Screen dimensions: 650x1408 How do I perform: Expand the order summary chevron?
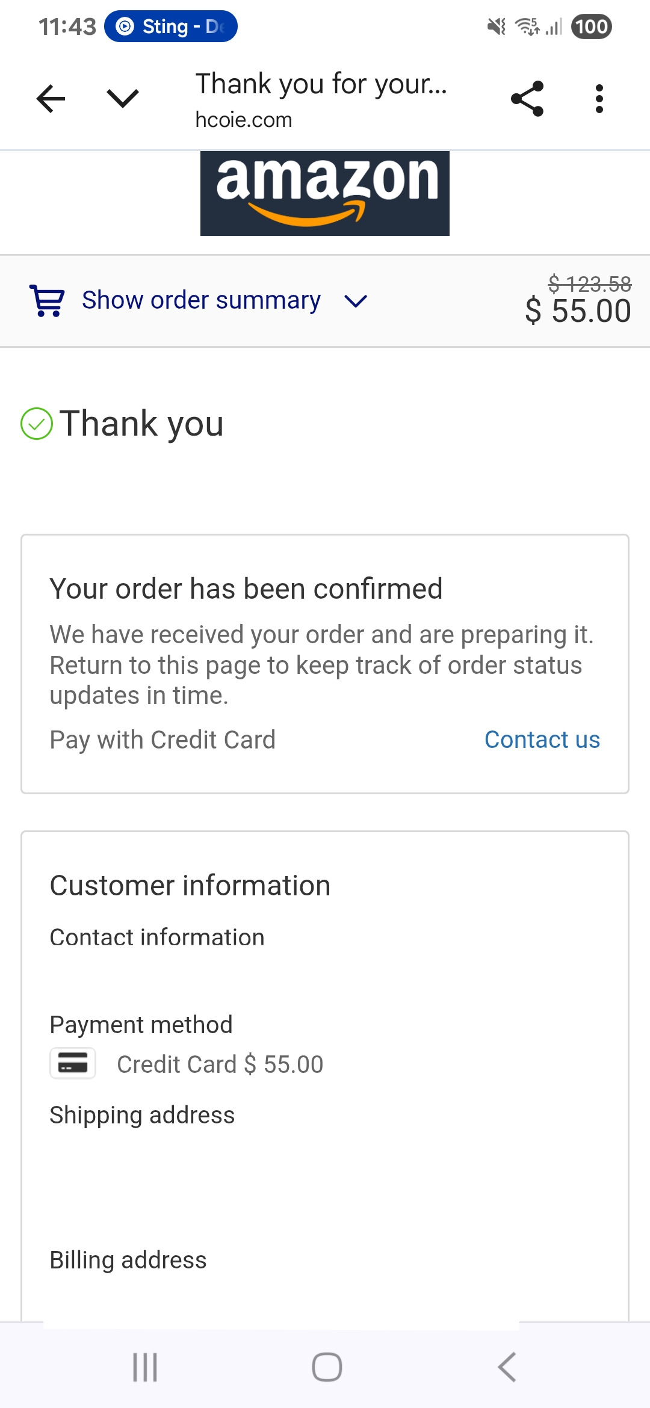tap(356, 301)
